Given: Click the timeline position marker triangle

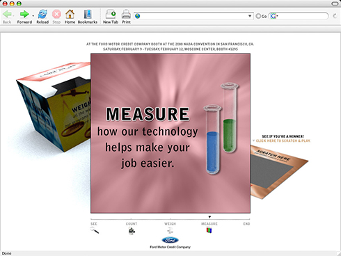Looking at the screenshot, I should pos(209,217).
